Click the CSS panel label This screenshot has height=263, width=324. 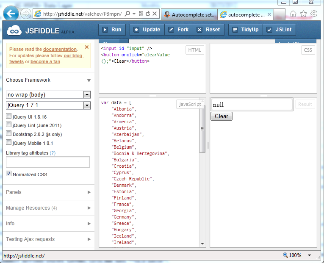(x=308, y=50)
